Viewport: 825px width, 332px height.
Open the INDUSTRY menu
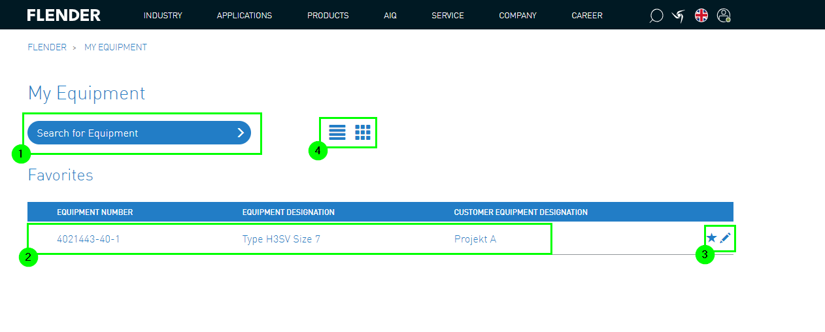point(163,16)
